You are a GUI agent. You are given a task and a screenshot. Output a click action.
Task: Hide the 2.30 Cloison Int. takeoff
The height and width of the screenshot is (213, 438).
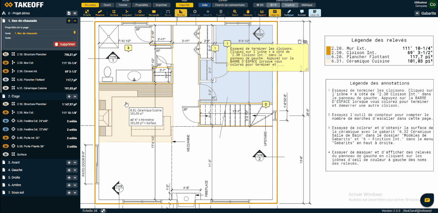coord(5,71)
